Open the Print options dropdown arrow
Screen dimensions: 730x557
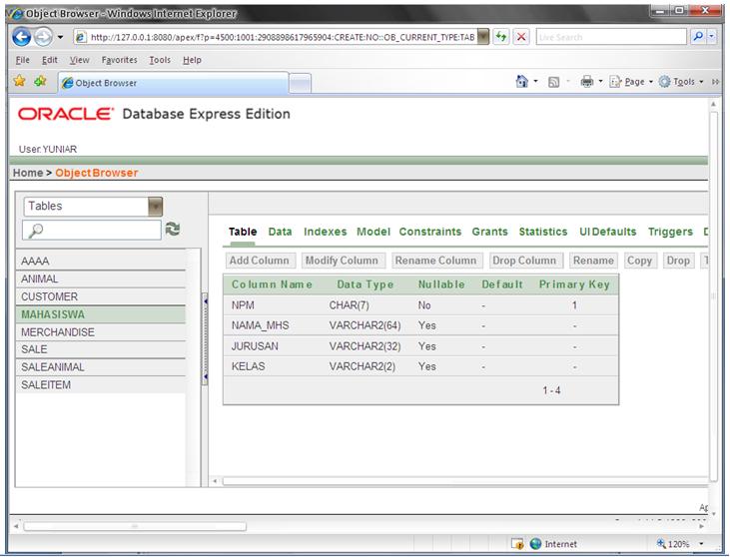pos(600,82)
